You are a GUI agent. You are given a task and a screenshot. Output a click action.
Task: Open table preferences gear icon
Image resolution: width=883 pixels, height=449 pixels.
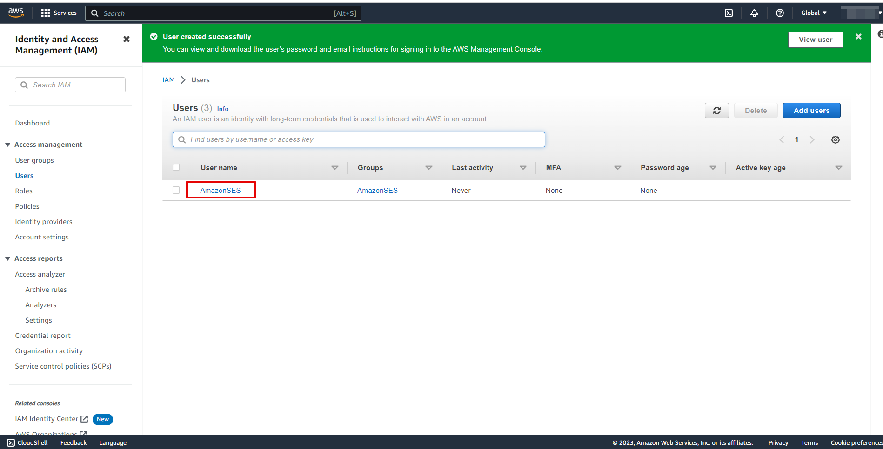point(836,139)
